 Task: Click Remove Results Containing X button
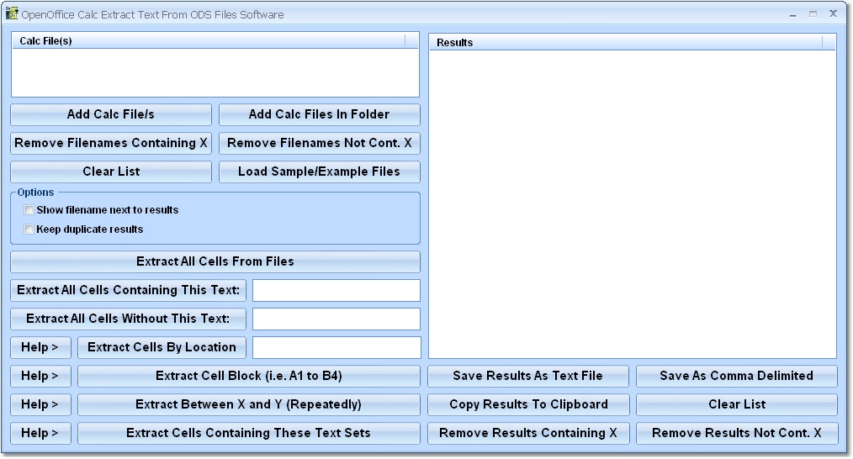(528, 434)
